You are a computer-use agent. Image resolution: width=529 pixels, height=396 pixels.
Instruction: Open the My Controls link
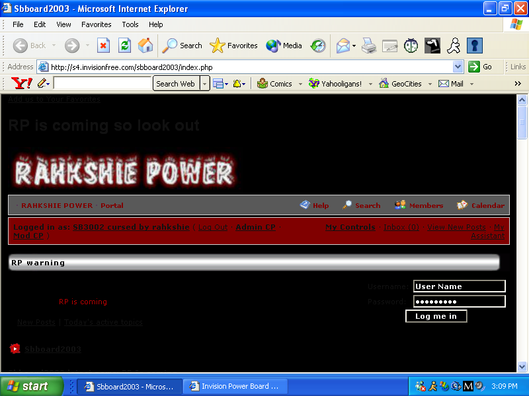point(350,227)
